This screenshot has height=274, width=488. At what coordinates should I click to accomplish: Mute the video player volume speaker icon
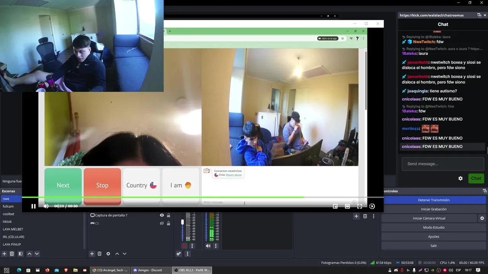[x=46, y=206]
